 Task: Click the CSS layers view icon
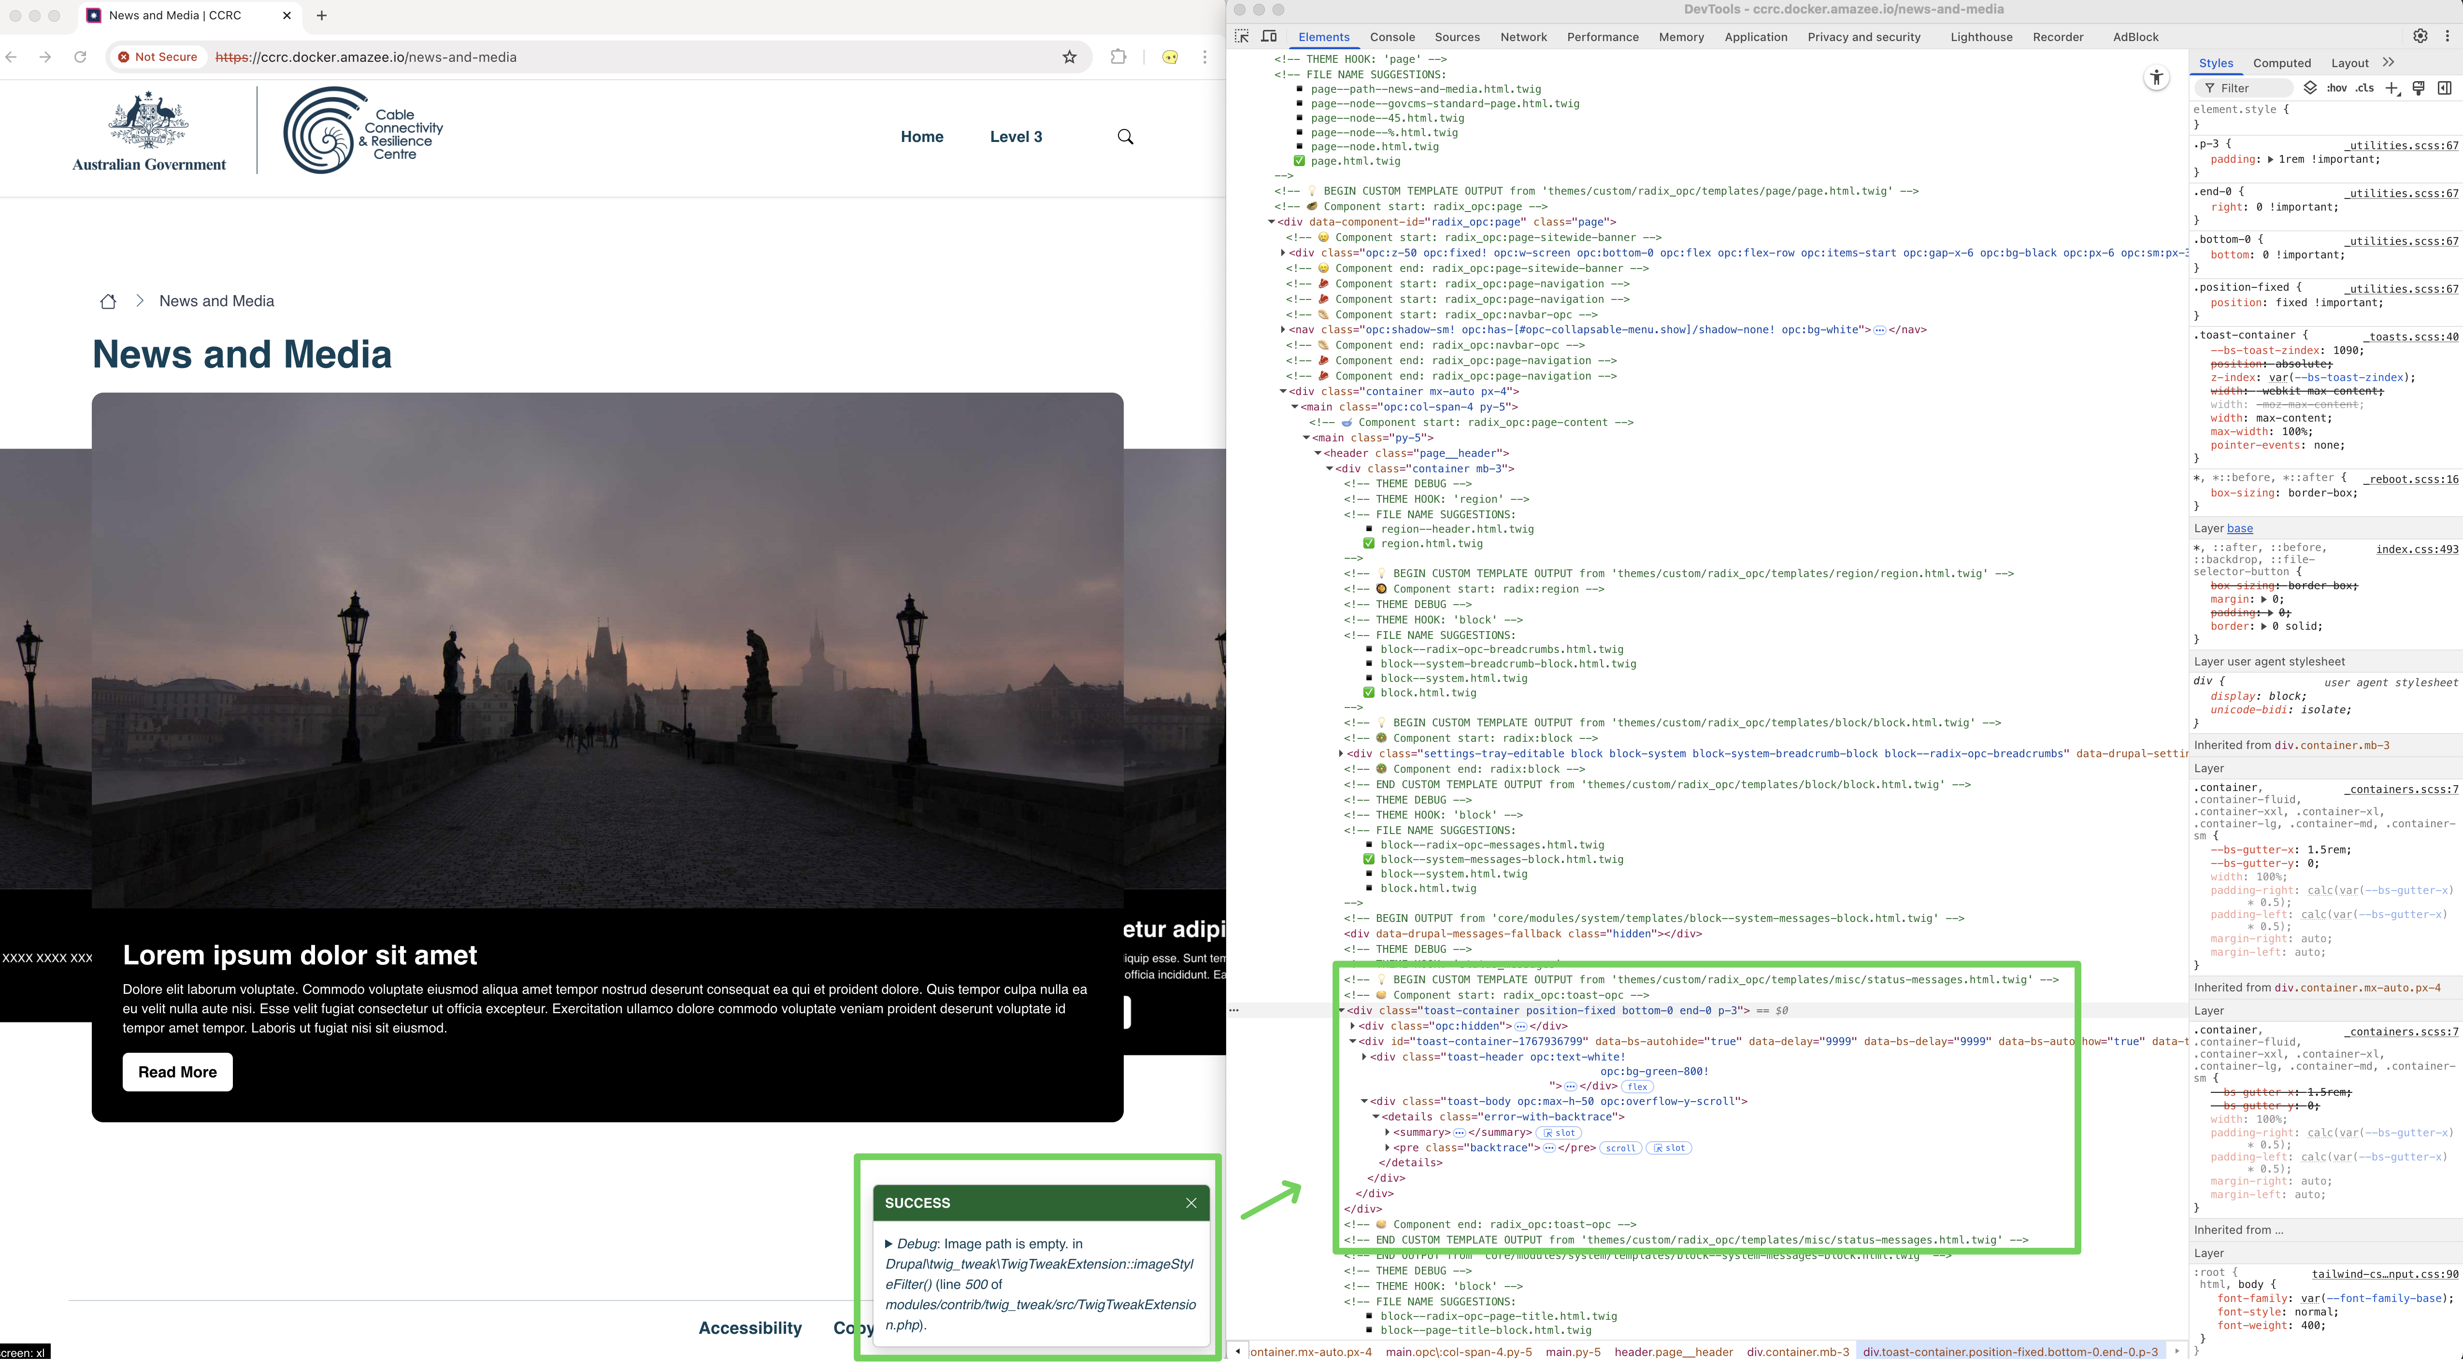2310,88
